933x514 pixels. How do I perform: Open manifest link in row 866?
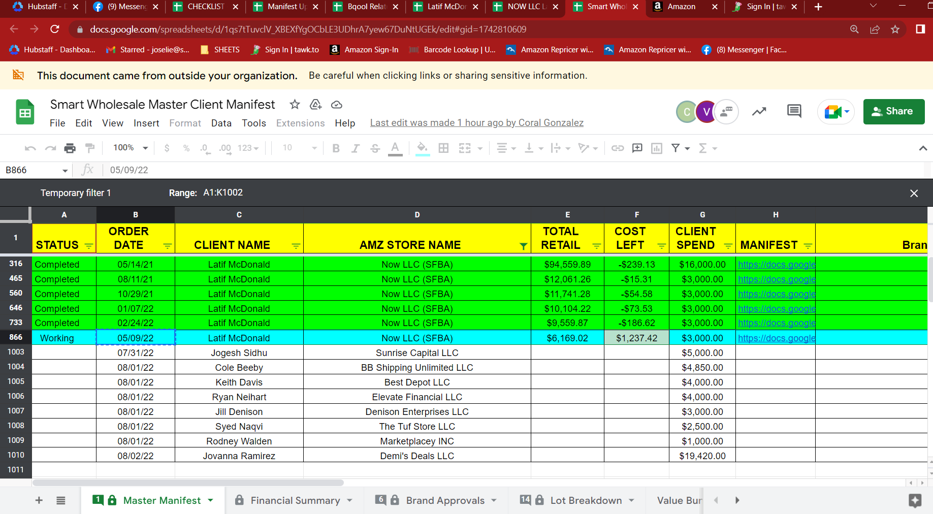[x=777, y=338]
